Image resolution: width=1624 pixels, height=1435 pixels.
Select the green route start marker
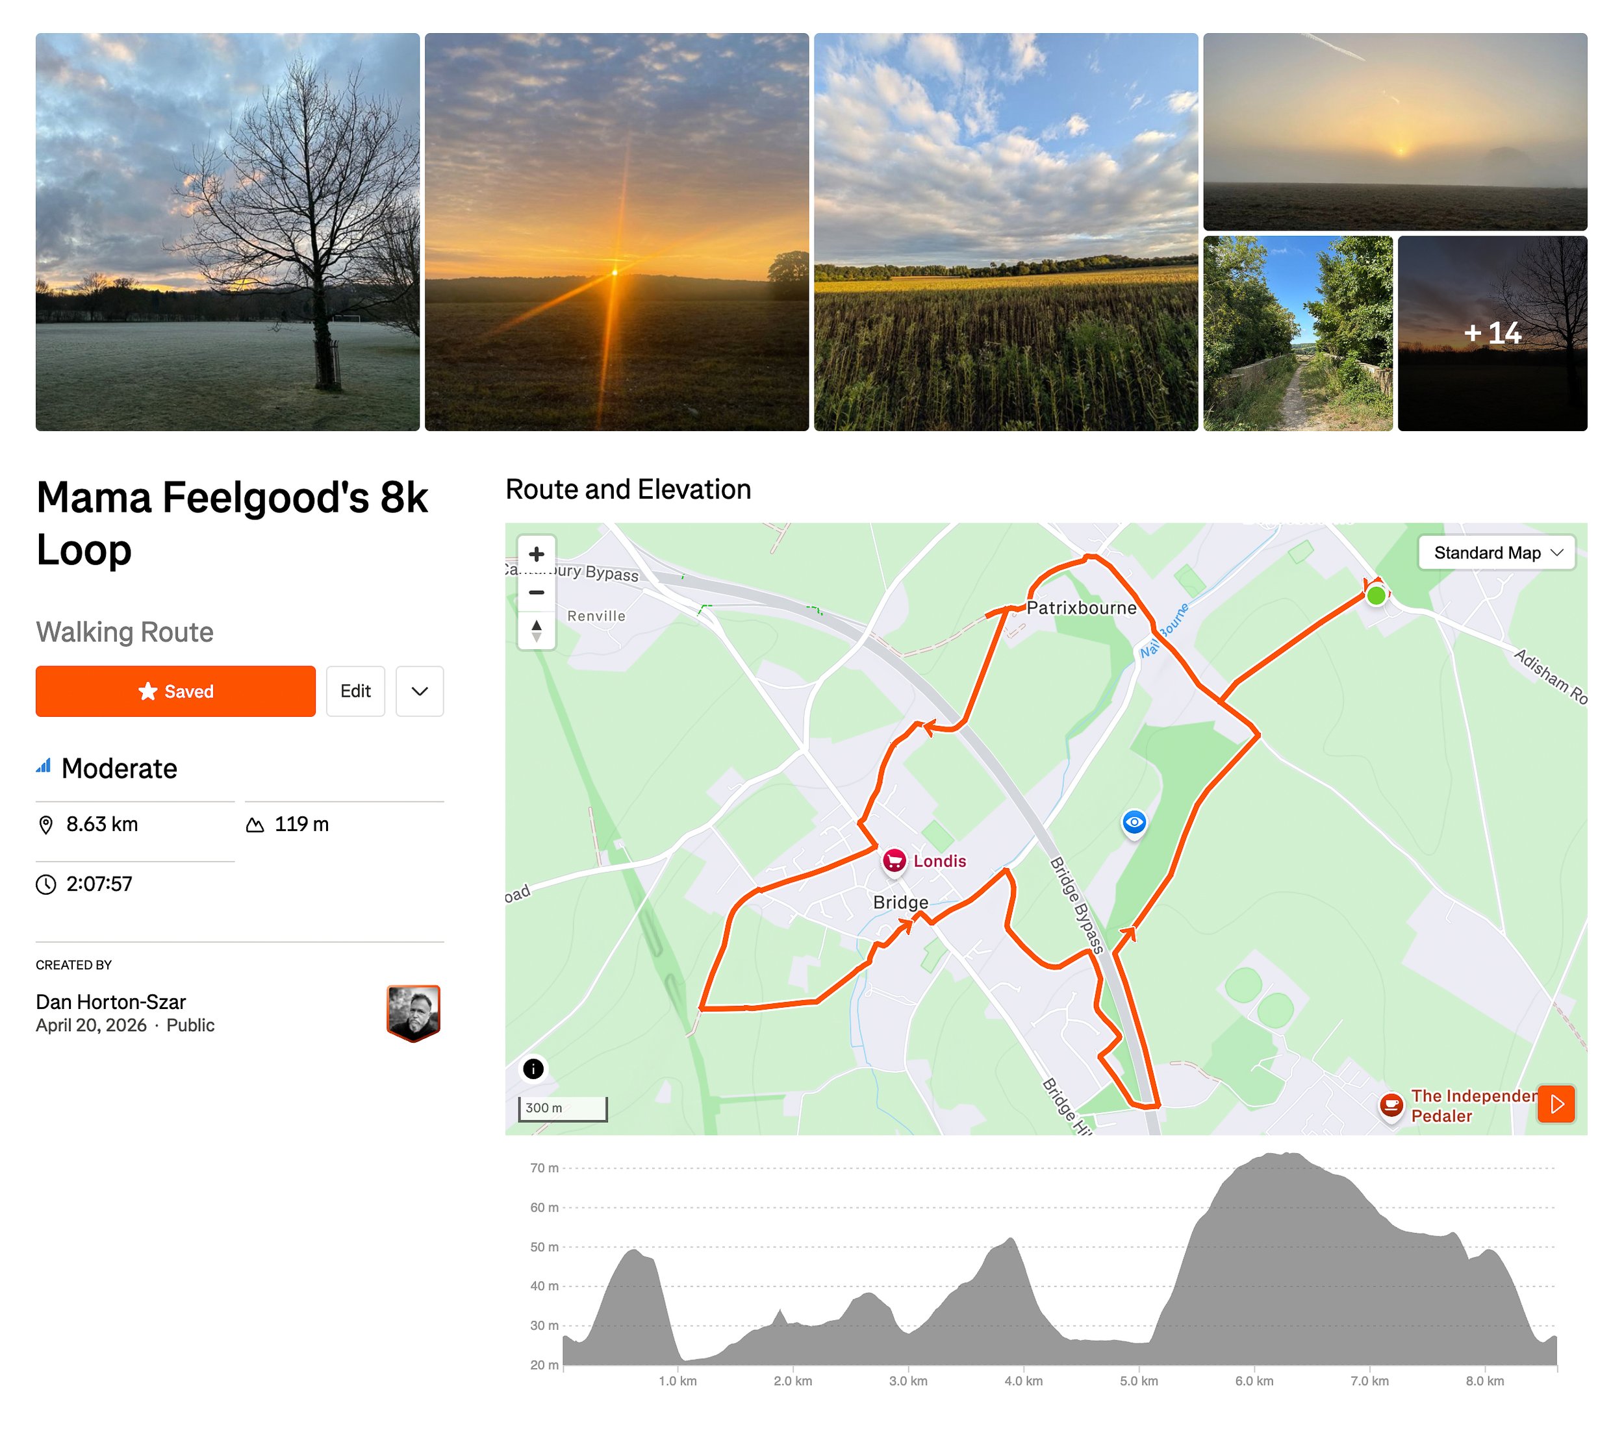(1376, 595)
